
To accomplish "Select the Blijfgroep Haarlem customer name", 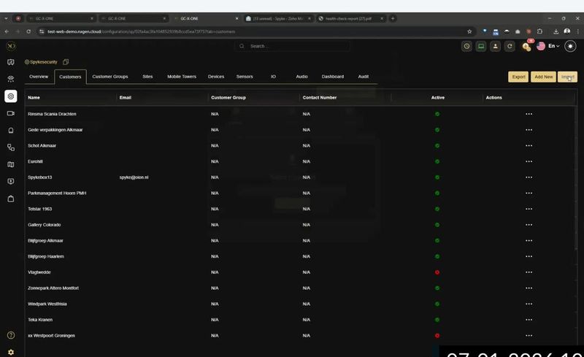I will (x=46, y=256).
